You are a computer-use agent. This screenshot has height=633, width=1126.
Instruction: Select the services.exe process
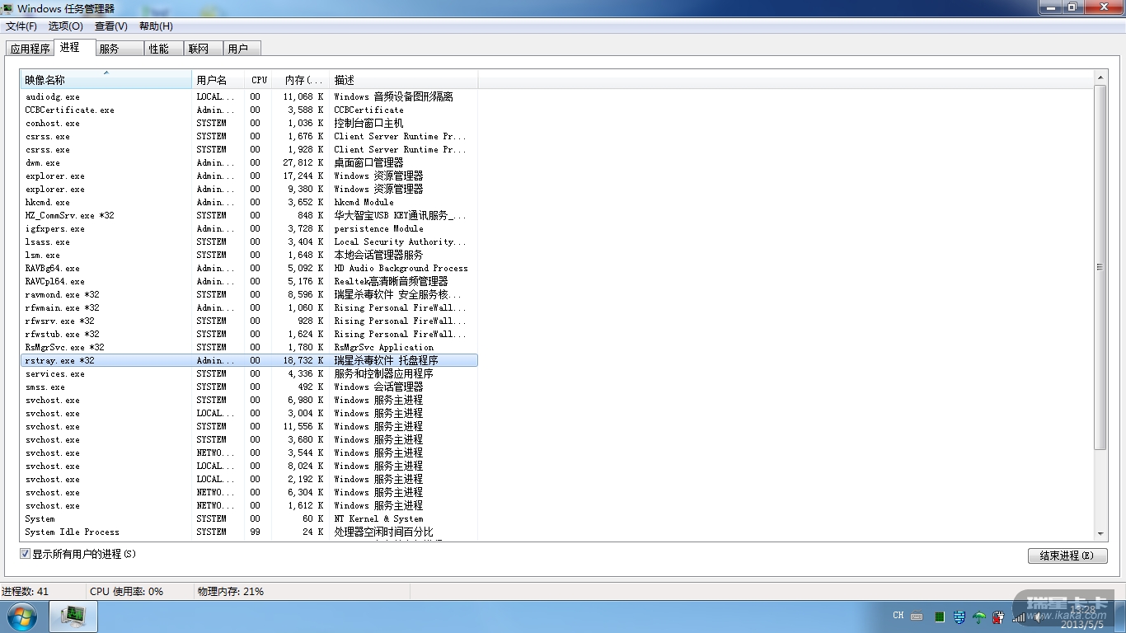point(249,373)
